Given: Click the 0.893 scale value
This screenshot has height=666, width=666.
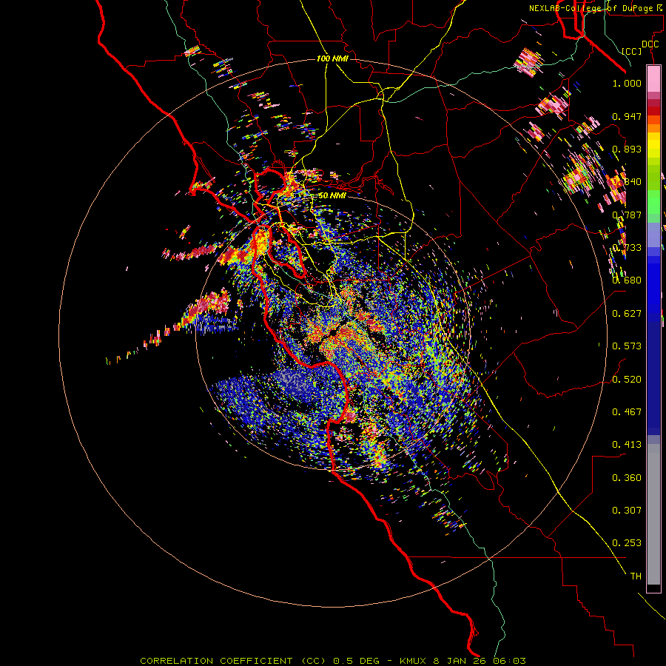Looking at the screenshot, I should tap(627, 149).
